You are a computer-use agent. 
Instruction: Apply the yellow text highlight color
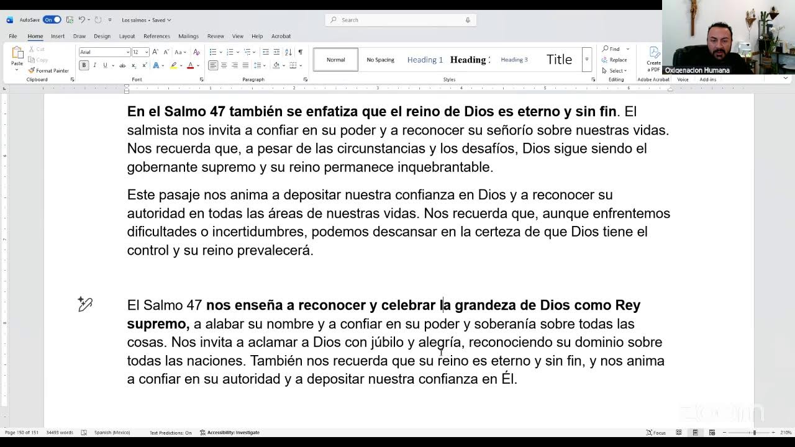pyautogui.click(x=174, y=65)
